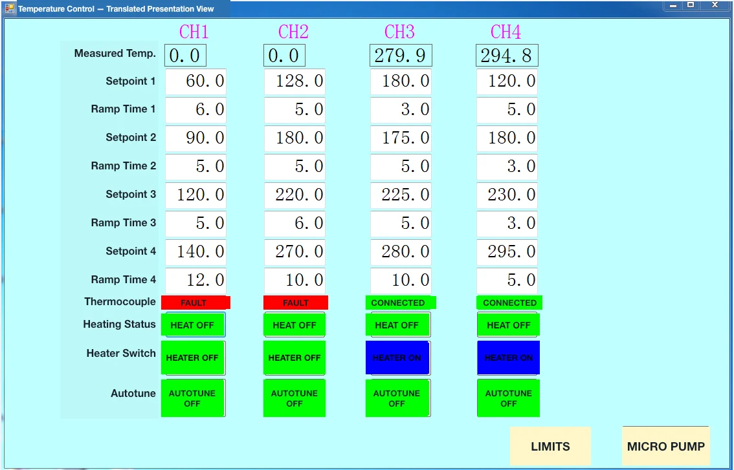
Task: Toggle the CH2 Heater Switch button
Action: point(295,358)
